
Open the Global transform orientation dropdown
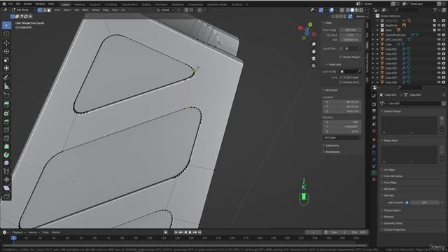[x=165, y=10]
